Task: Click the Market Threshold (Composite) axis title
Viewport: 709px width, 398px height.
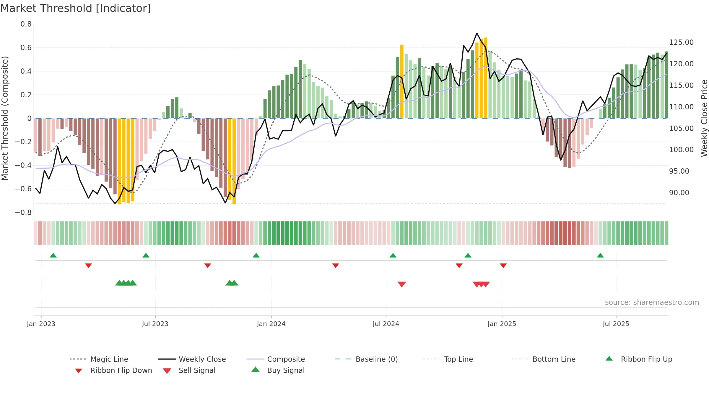Action: [5, 118]
